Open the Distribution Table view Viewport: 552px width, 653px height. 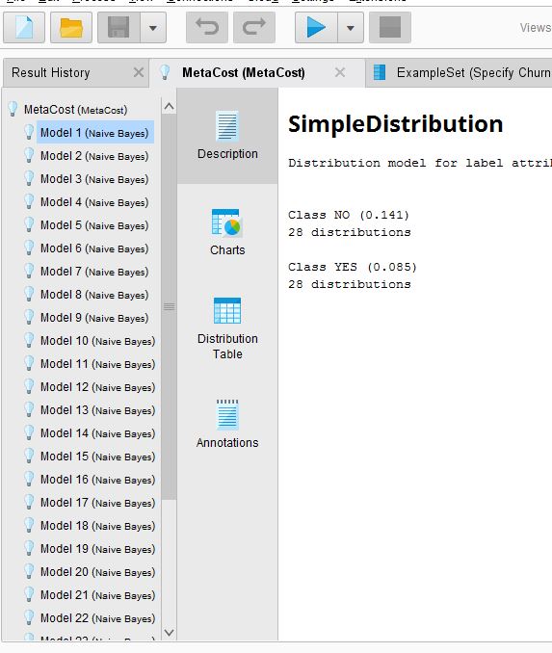(227, 328)
